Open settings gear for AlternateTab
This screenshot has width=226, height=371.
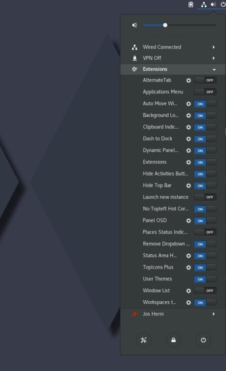188,81
